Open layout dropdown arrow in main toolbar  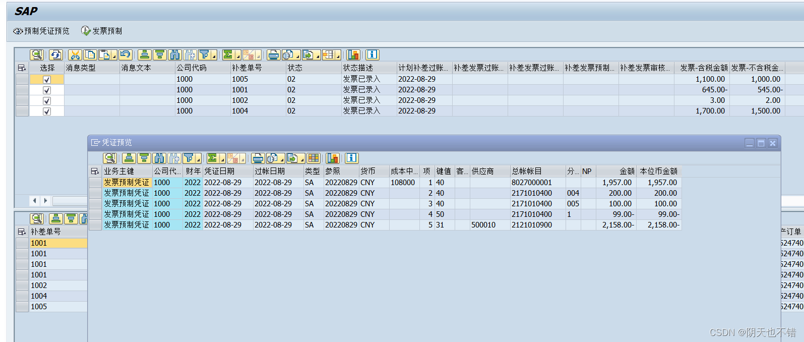point(338,56)
